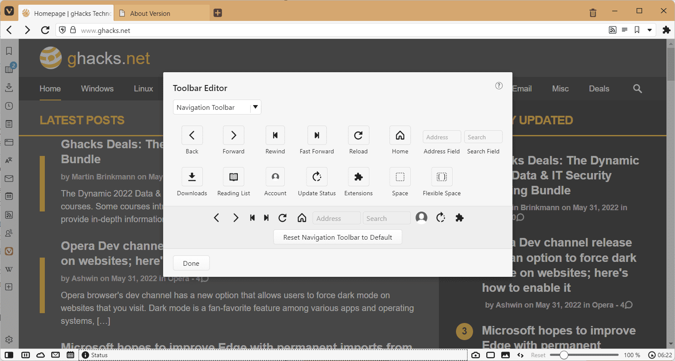The height and width of the screenshot is (361, 675).
Task: Open the History panel clock icon
Action: pyautogui.click(x=9, y=106)
